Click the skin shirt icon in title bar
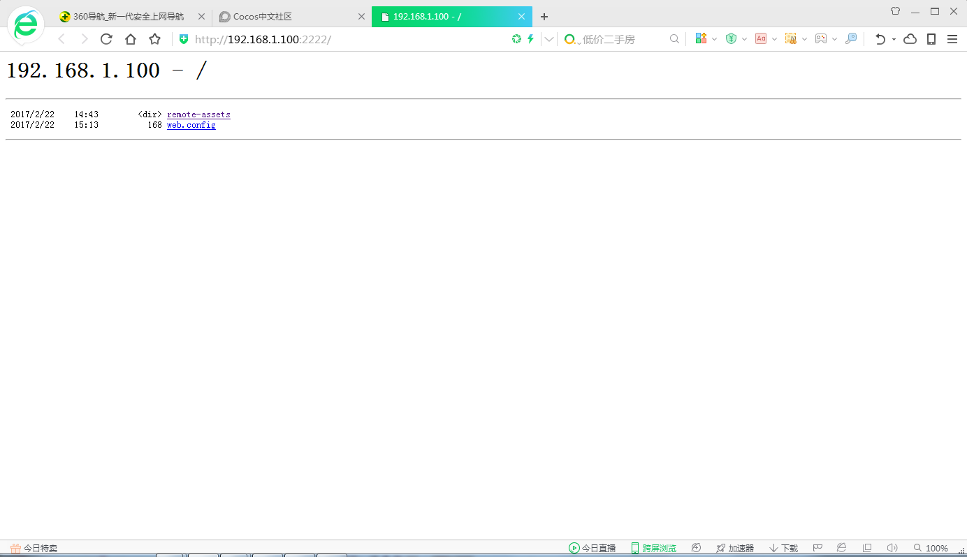Viewport: 967px width, 557px height. coord(895,11)
